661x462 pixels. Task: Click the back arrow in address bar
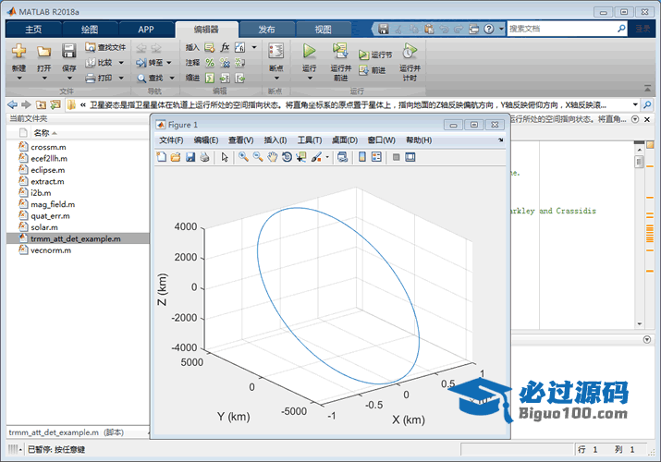click(x=13, y=104)
